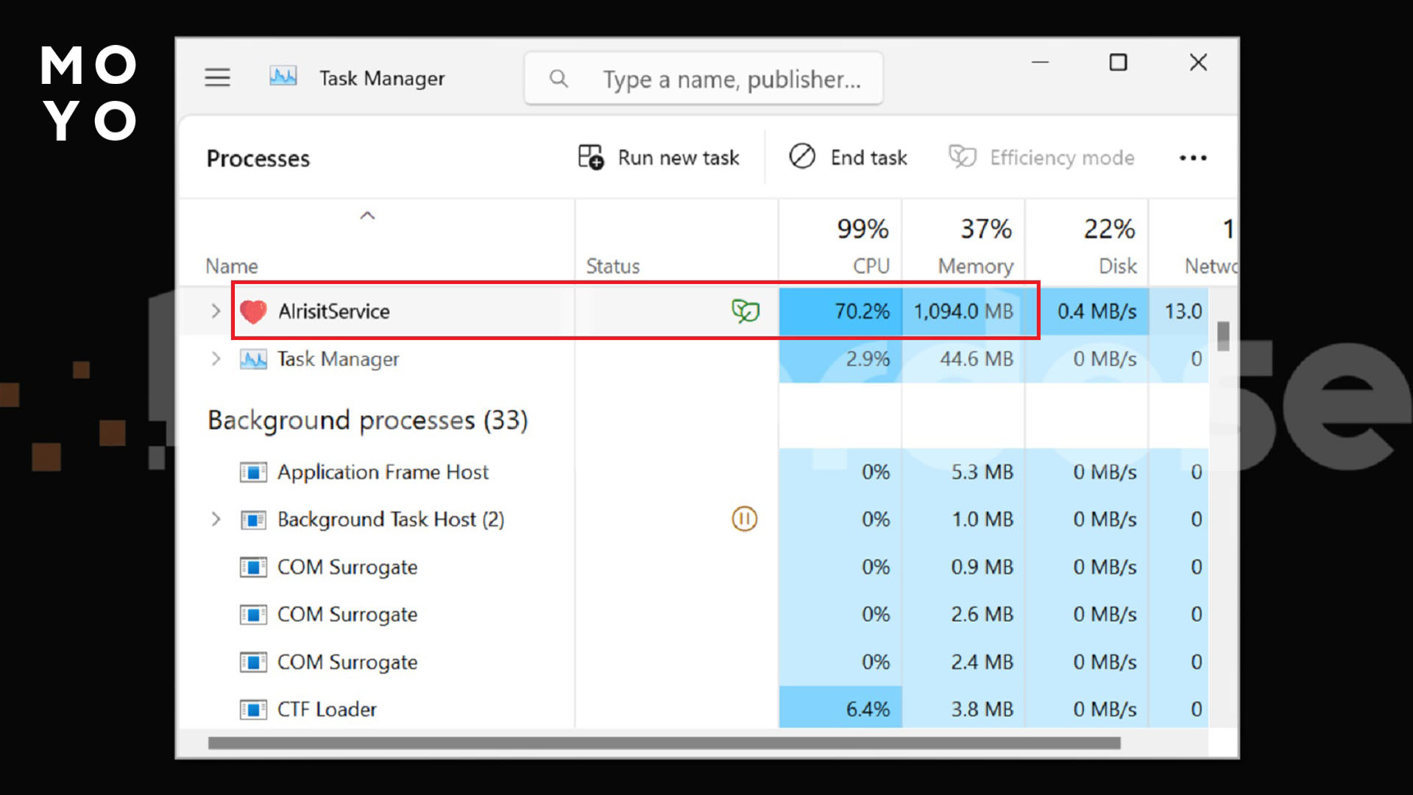1413x795 pixels.
Task: Click the Task Manager app logo icon
Action: coord(283,77)
